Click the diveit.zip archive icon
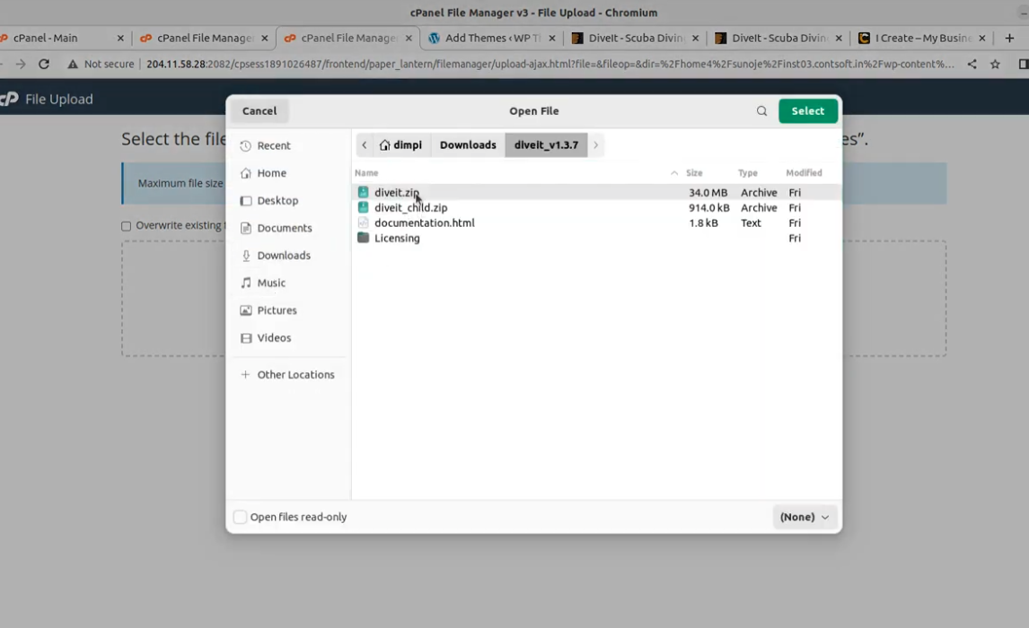The image size is (1029, 628). tap(363, 192)
